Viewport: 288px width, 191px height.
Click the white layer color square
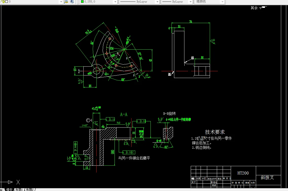[x=7, y=2]
